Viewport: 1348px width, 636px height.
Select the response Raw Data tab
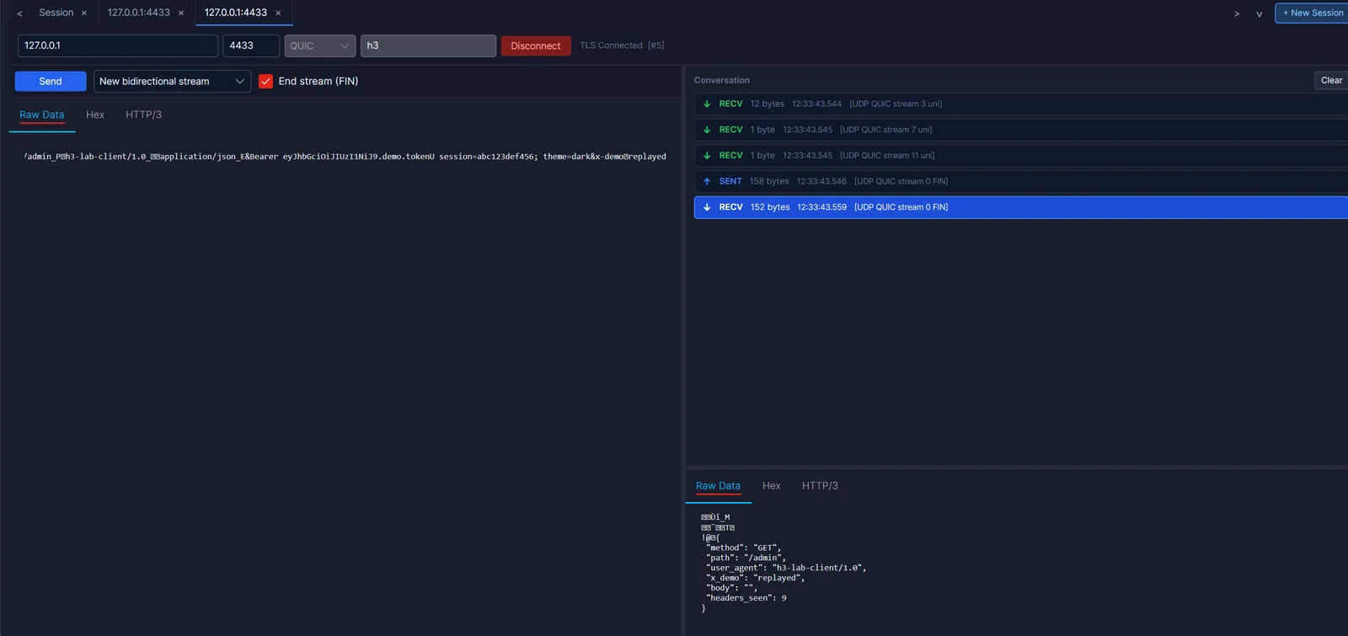719,486
